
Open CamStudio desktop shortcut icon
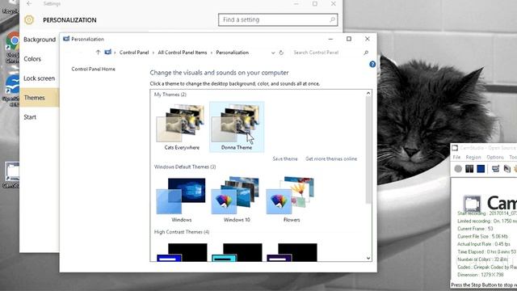point(12,175)
